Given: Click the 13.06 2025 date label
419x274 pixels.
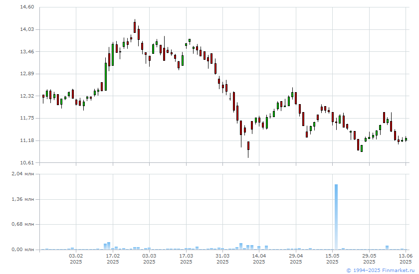Looking at the screenshot, I should click(x=406, y=259).
